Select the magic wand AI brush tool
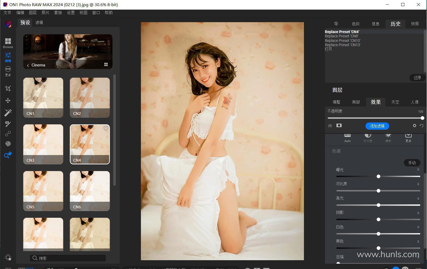Image resolution: width=427 pixels, height=269 pixels. (8, 113)
